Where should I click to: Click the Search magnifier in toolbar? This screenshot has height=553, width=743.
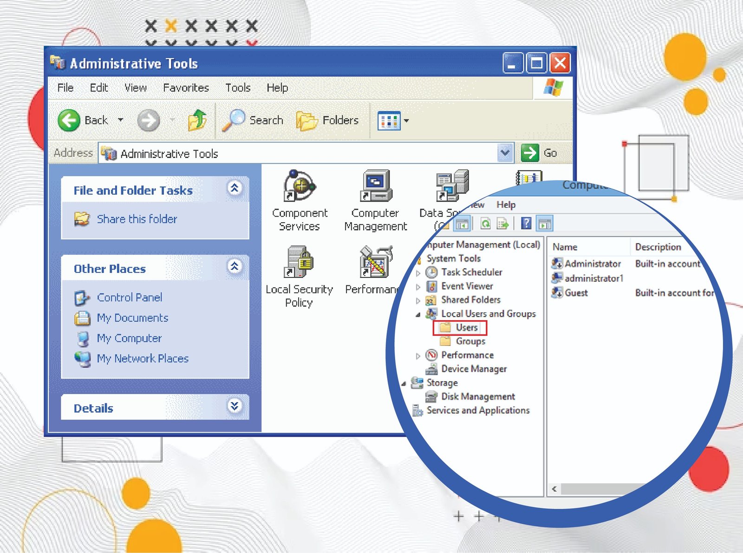(234, 120)
